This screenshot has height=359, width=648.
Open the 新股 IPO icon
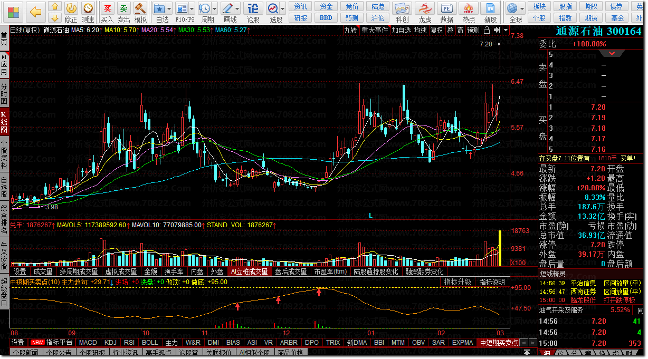(490, 12)
